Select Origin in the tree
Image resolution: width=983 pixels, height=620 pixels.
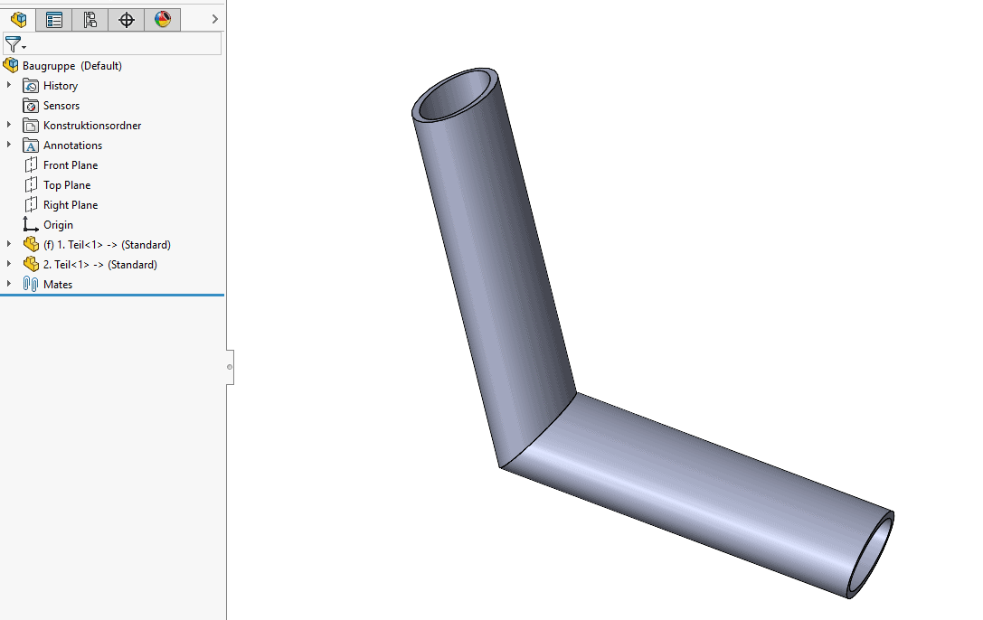click(x=58, y=225)
